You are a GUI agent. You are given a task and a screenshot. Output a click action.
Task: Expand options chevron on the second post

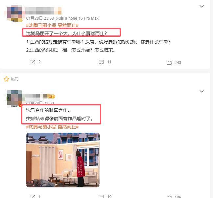tap(201, 91)
